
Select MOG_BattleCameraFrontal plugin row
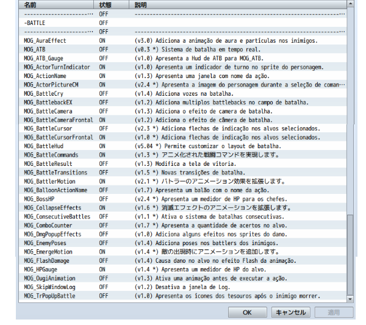coord(183,120)
